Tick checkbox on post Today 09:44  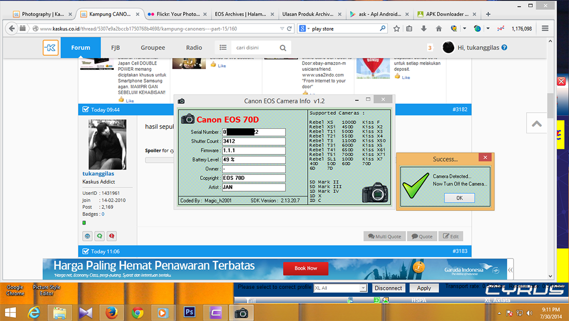point(86,109)
